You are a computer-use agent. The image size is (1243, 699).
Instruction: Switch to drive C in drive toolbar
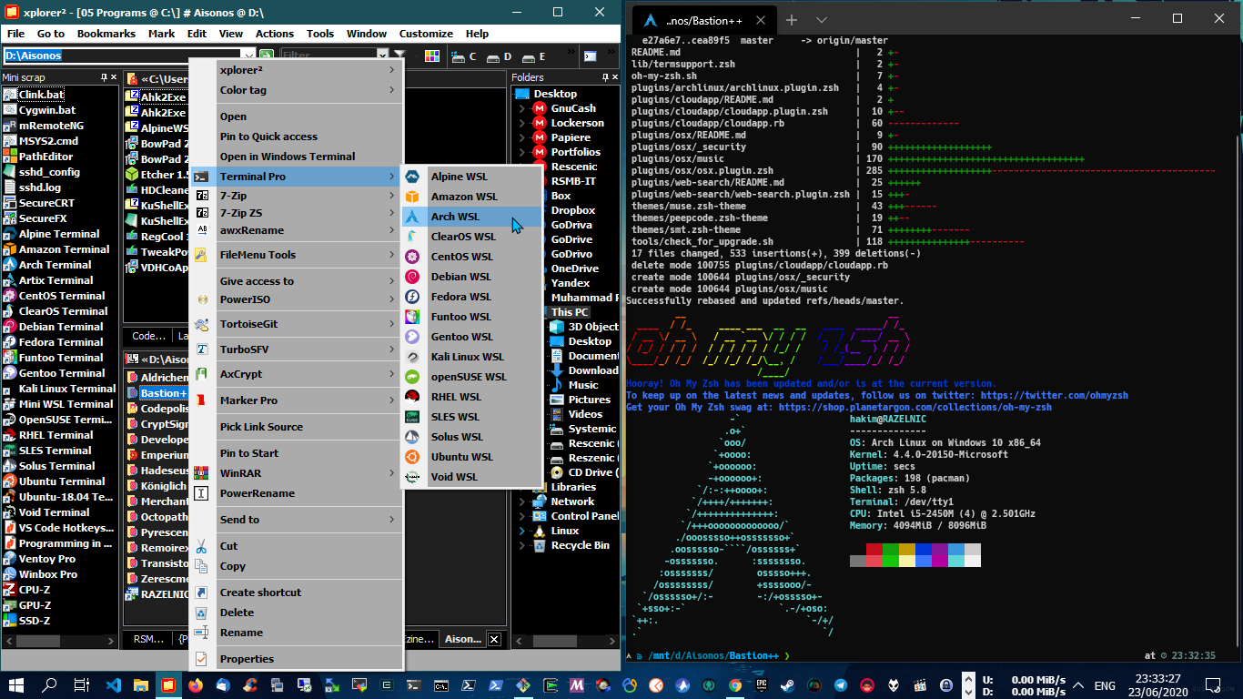click(x=463, y=56)
